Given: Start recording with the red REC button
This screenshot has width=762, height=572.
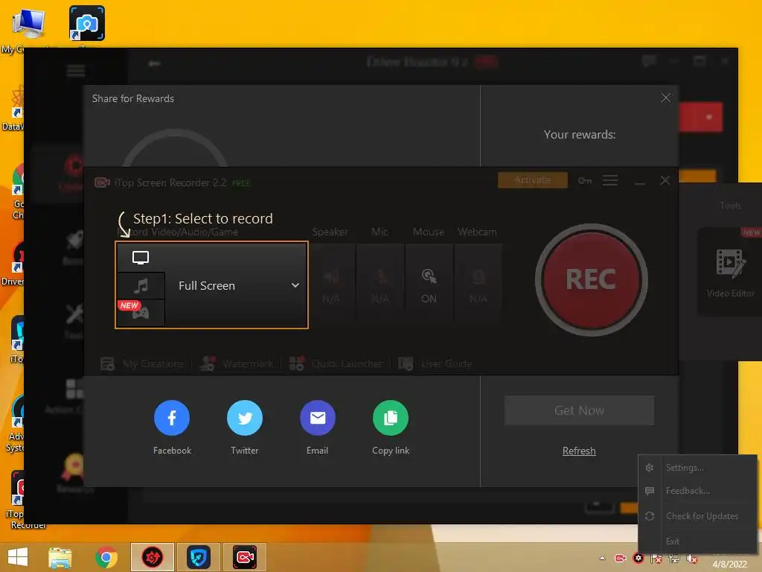Looking at the screenshot, I should click(x=591, y=280).
